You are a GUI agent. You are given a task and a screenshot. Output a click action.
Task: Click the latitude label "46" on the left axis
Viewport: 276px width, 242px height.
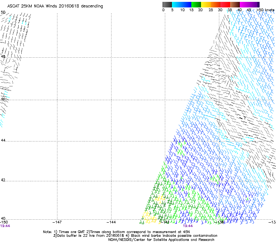3,99
